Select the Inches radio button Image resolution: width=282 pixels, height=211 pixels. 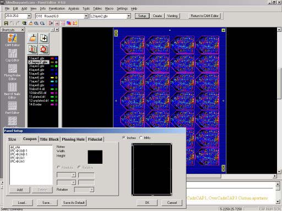[124, 138]
